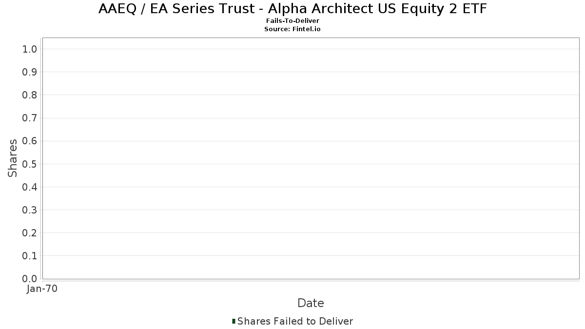The height and width of the screenshot is (329, 585).
Task: Click the green Shares Failed to Deliver legend swatch
Action: click(x=234, y=321)
